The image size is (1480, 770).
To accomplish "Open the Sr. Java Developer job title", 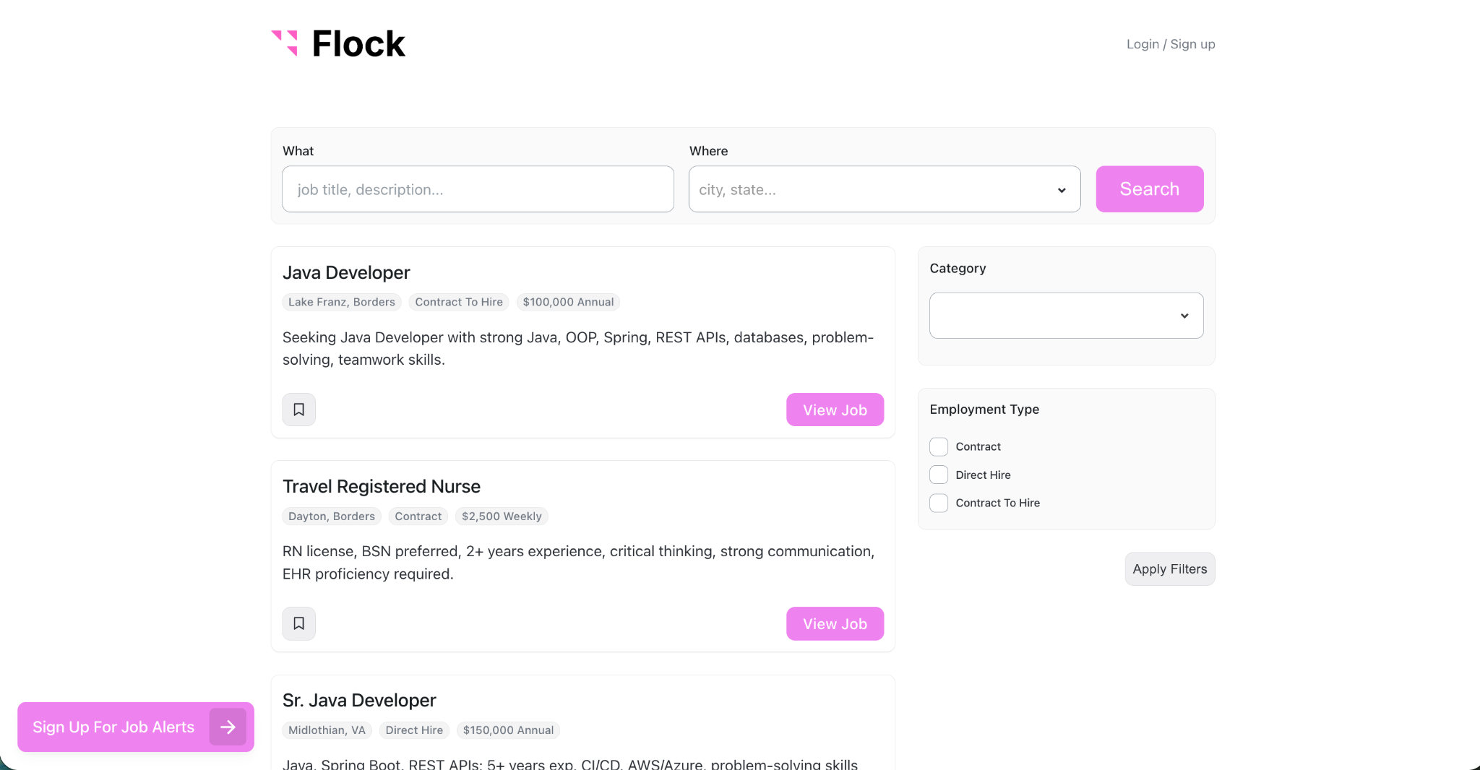I will (359, 700).
